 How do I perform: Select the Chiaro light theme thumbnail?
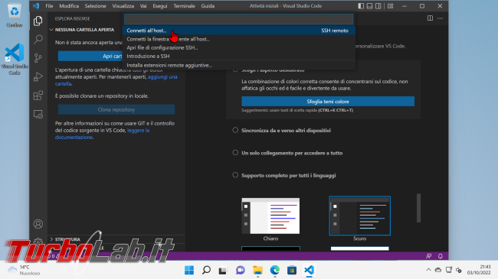tap(270, 216)
